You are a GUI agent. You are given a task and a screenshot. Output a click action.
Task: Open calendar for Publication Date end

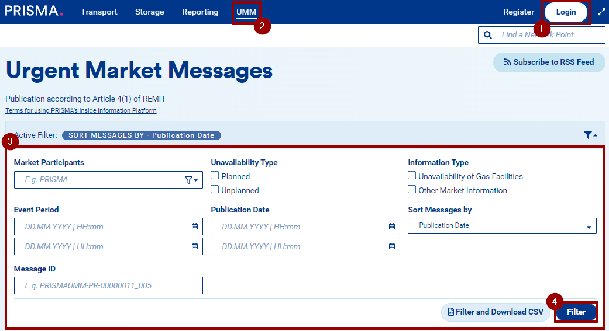pyautogui.click(x=392, y=246)
